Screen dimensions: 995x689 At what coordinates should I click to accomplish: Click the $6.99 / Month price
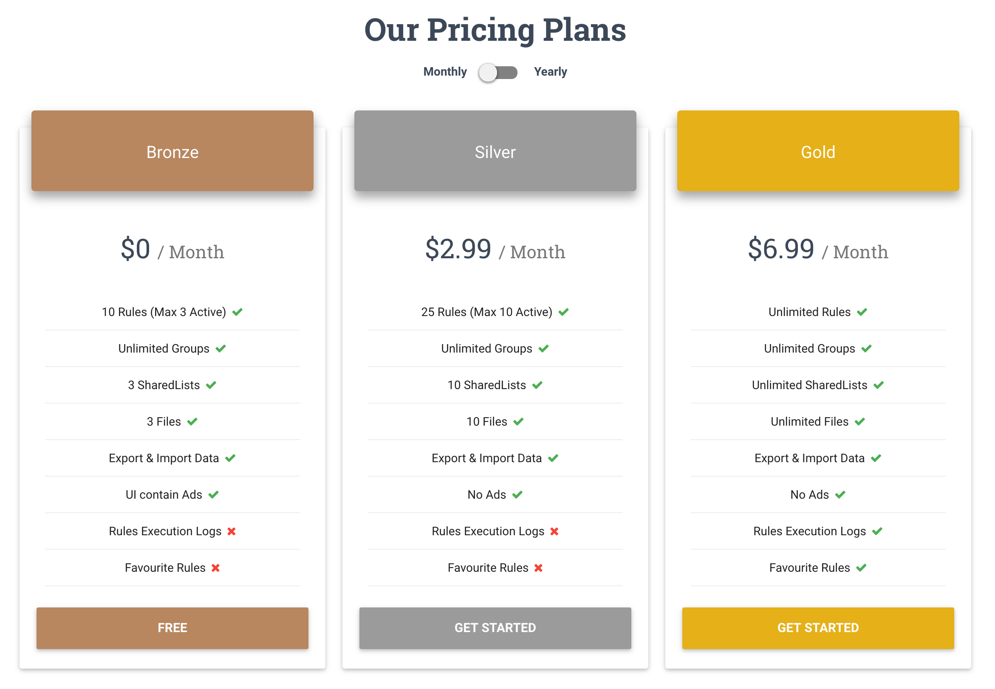tap(818, 249)
